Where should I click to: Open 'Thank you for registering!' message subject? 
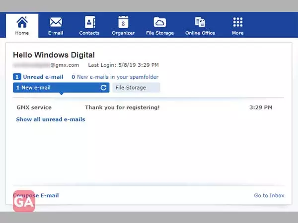click(x=122, y=108)
